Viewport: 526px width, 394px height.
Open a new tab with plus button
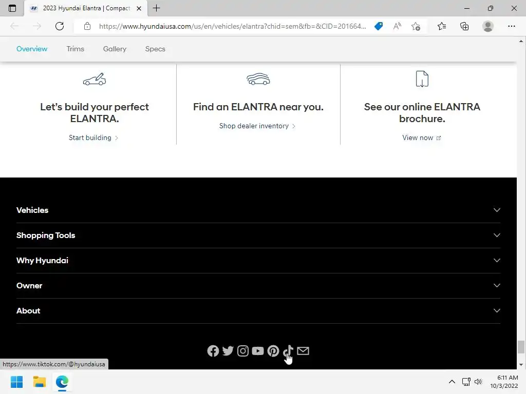(x=156, y=8)
